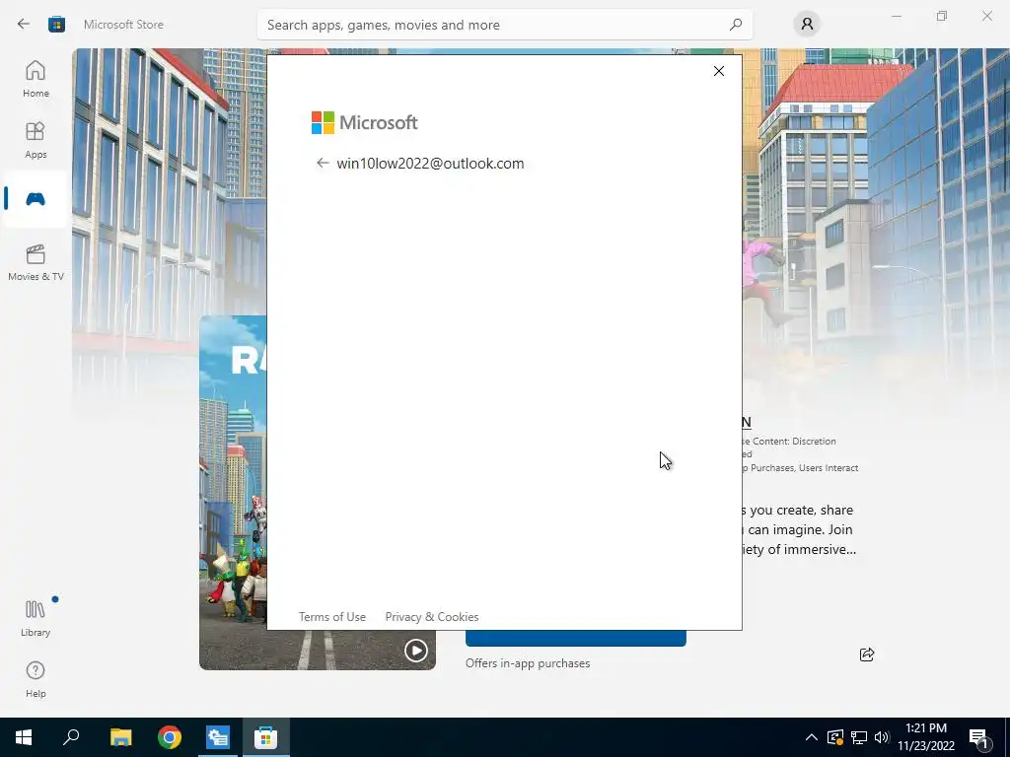This screenshot has width=1010, height=757.
Task: Play the game trailer video
Action: 416,651
